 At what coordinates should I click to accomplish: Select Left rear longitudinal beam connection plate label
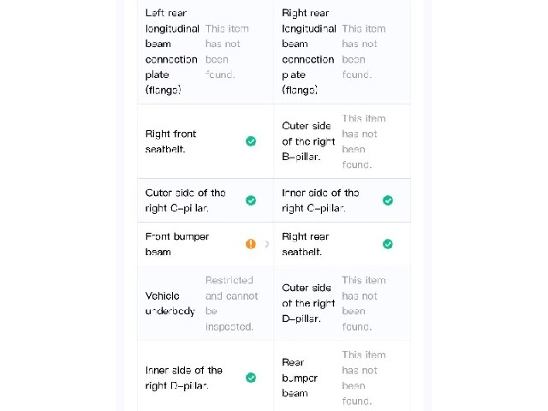(172, 51)
